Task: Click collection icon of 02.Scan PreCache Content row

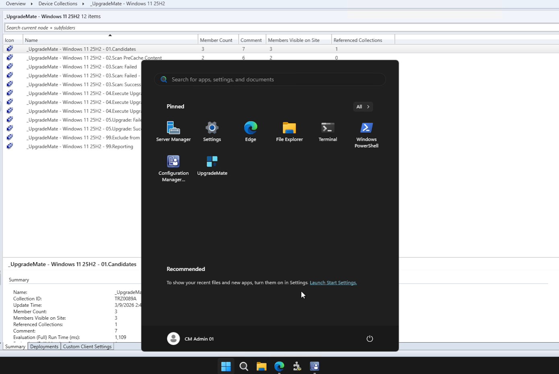Action: point(10,58)
